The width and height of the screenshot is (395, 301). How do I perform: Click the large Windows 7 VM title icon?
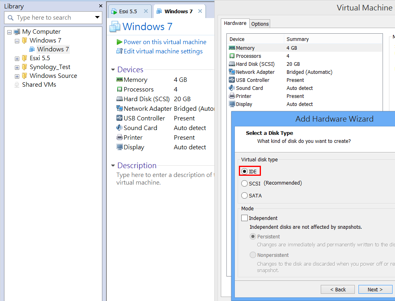(115, 26)
